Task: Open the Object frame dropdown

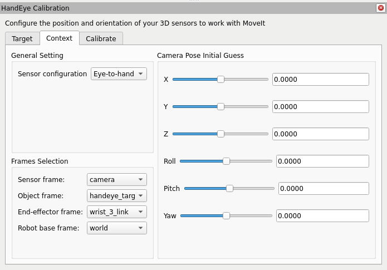Action: pyautogui.click(x=117, y=195)
